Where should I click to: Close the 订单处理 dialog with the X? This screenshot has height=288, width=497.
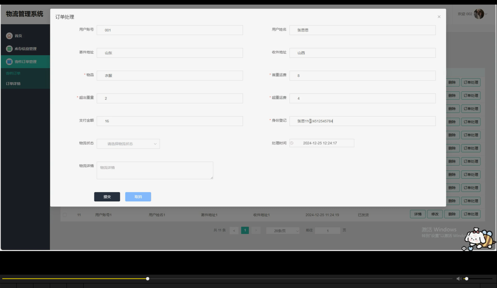pyautogui.click(x=439, y=17)
